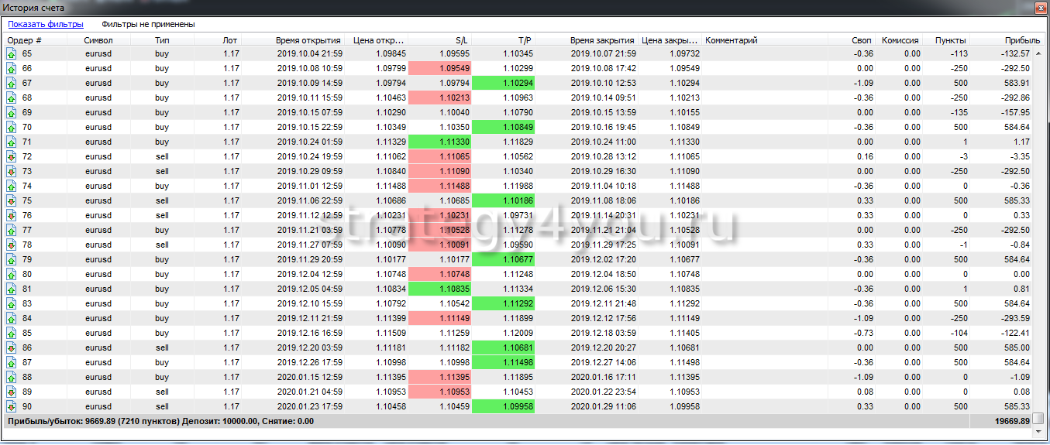Select the buy icon next to order 67
This screenshot has width=1050, height=445.
[x=11, y=84]
